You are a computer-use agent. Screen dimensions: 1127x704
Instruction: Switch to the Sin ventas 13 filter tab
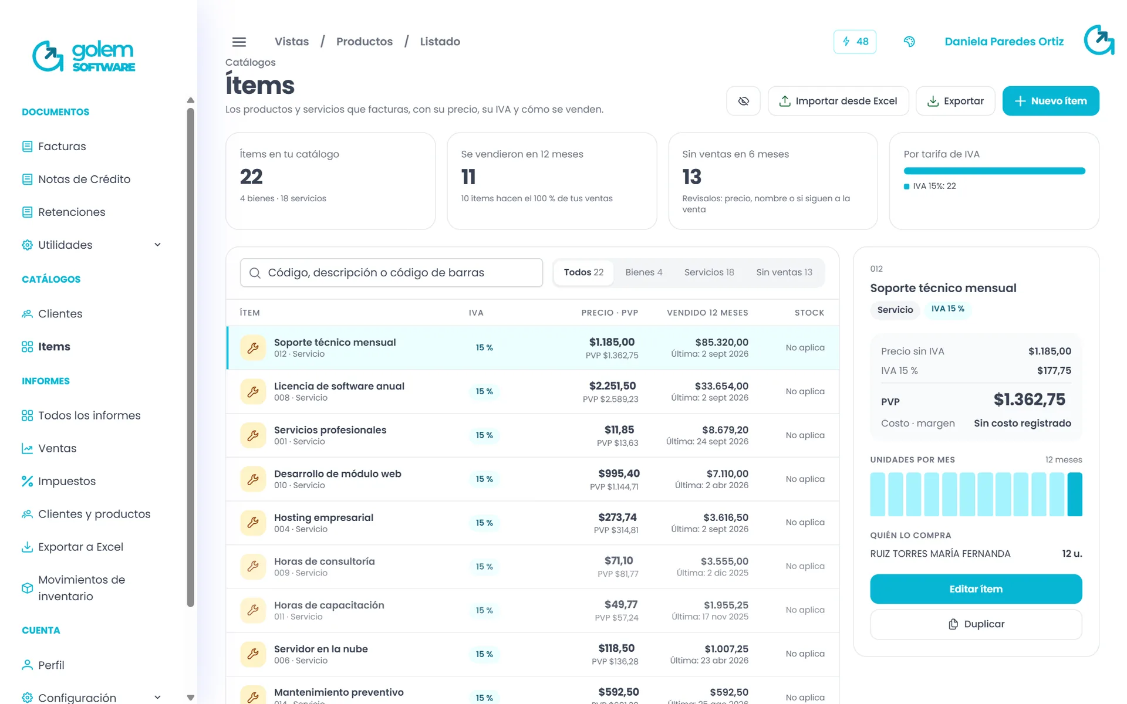(x=784, y=272)
